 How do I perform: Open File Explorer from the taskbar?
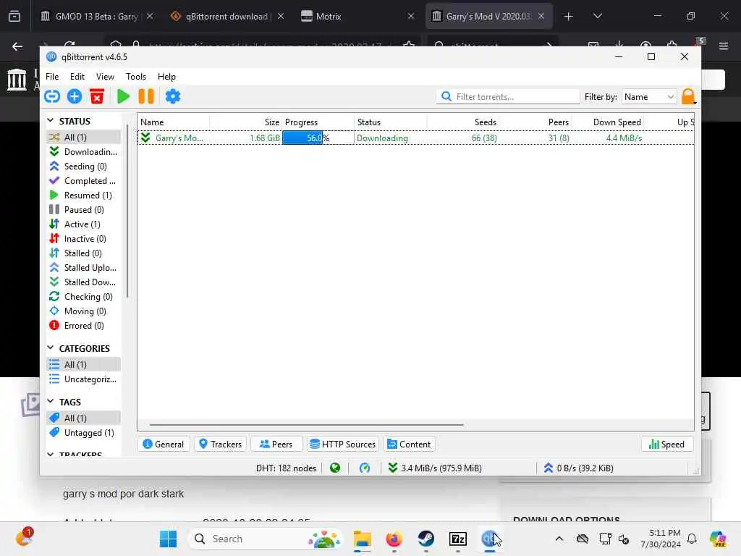(362, 539)
